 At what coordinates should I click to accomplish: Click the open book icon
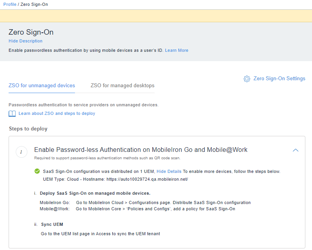pos(12,114)
